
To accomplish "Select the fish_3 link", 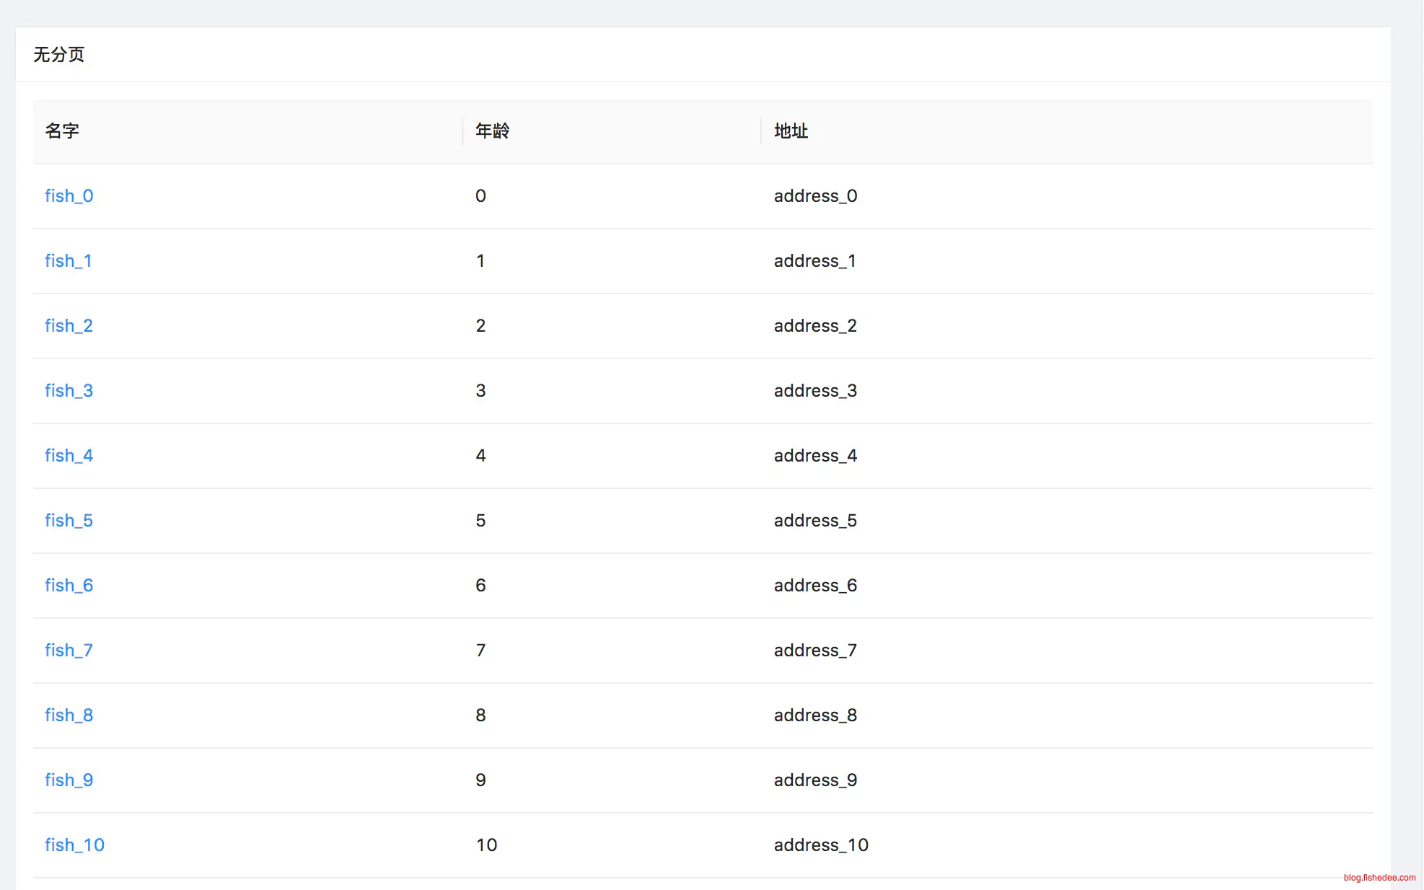I will (69, 391).
